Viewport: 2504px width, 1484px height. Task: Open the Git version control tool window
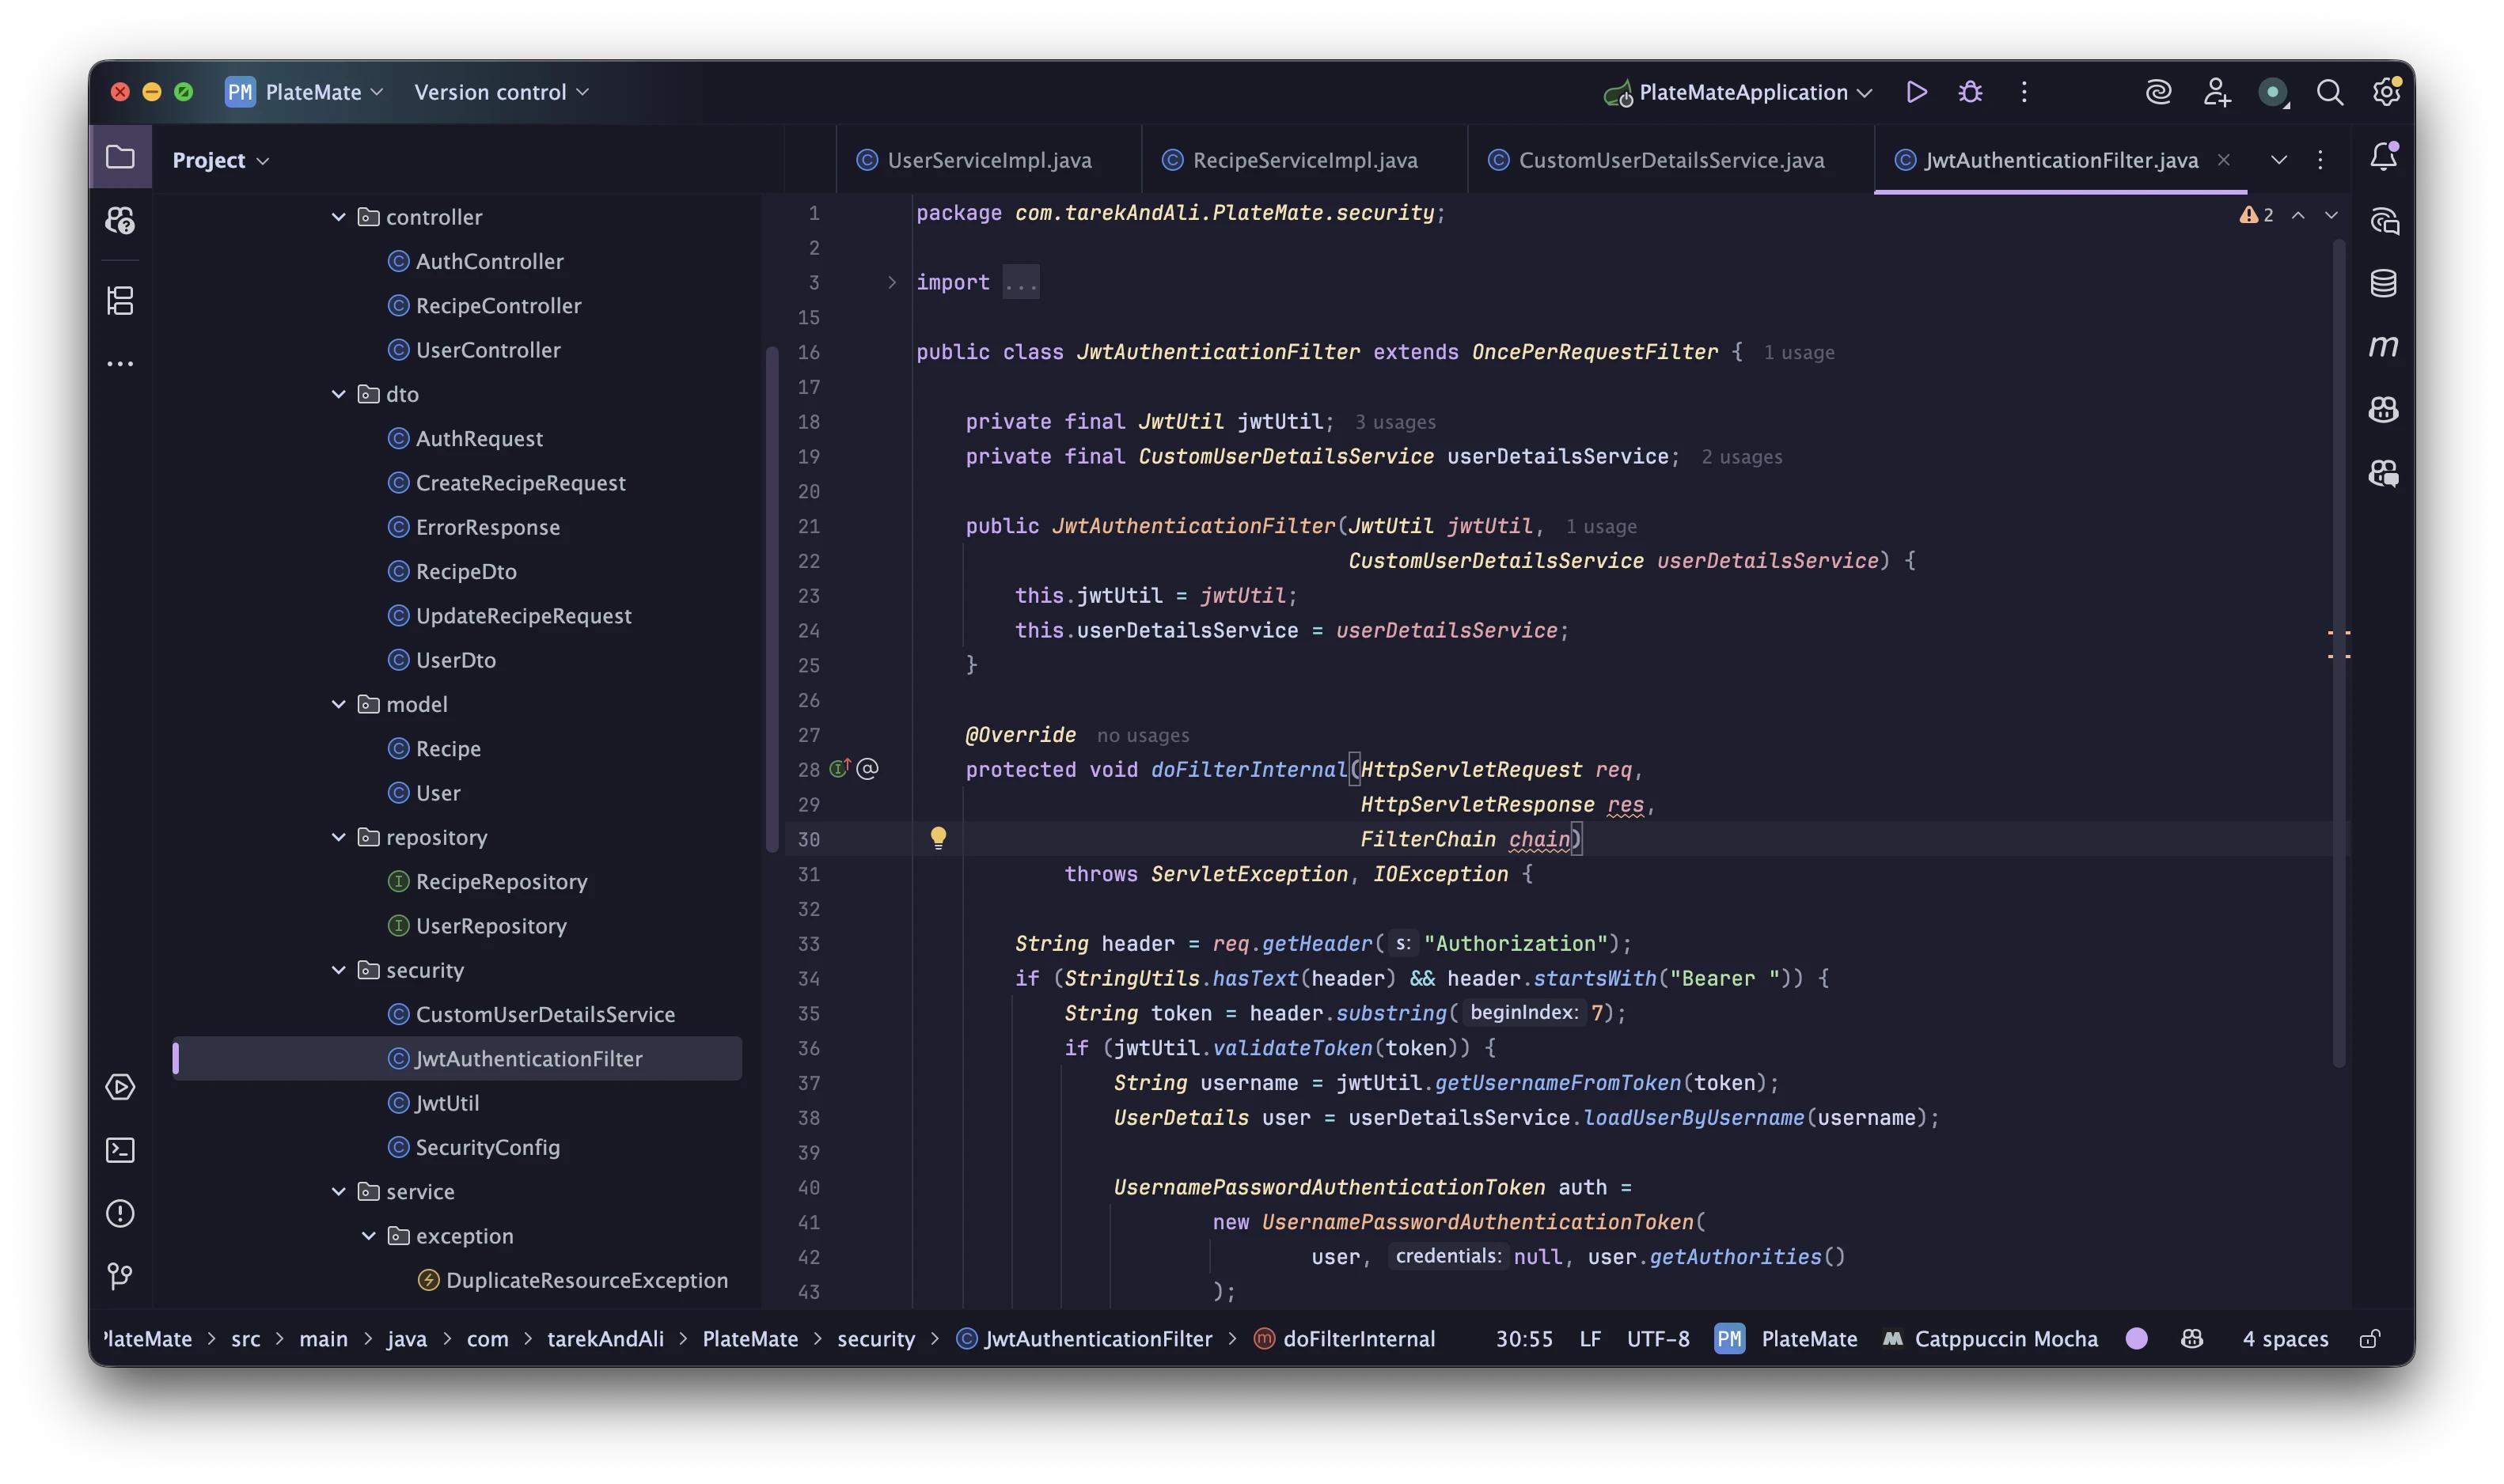click(120, 1276)
